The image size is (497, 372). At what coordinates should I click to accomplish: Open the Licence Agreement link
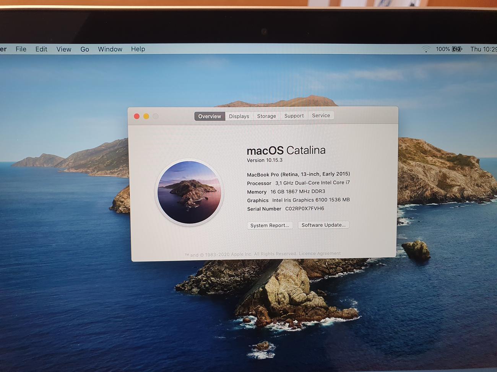pos(320,253)
